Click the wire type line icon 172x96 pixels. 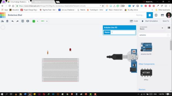coord(43,21)
